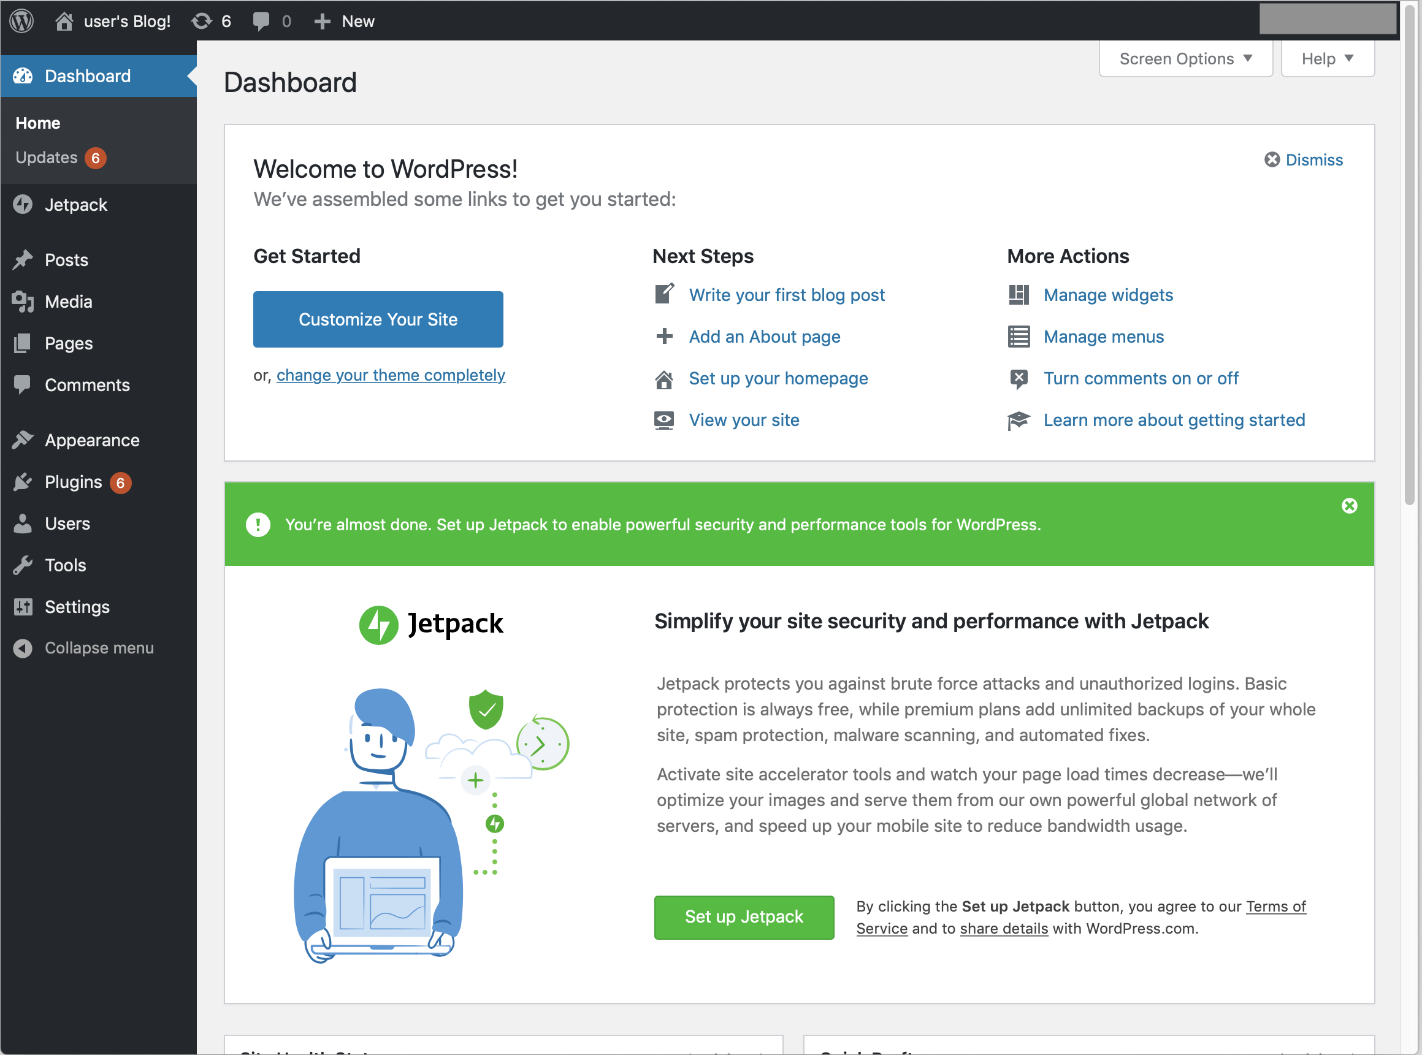Click the list icon beside Manage menus

[x=1019, y=337]
